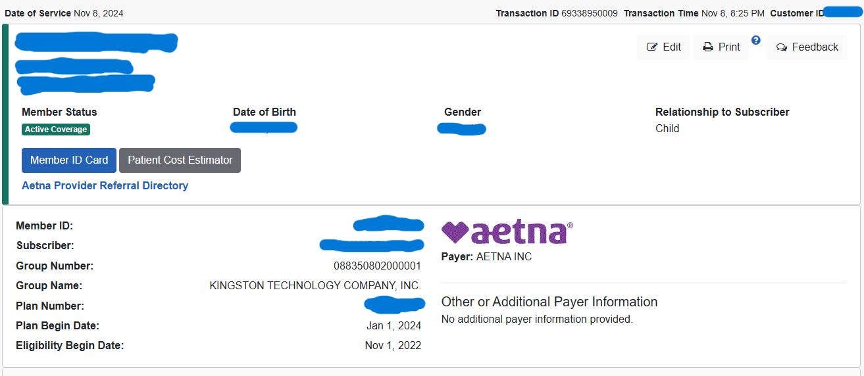This screenshot has height=376, width=864.
Task: Click the Member Status label
Action: click(59, 112)
